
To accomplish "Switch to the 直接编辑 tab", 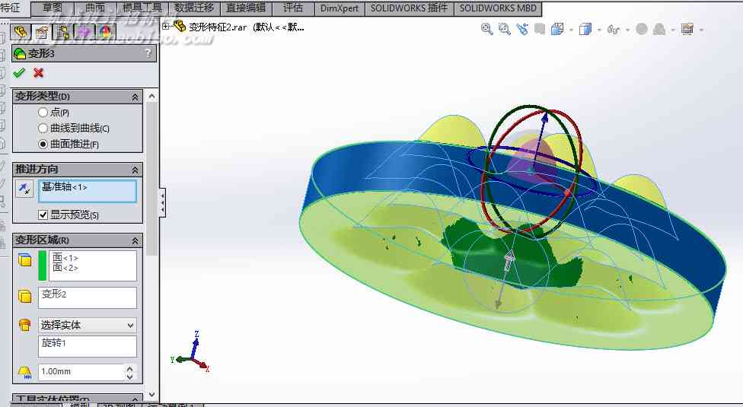I will [x=246, y=8].
